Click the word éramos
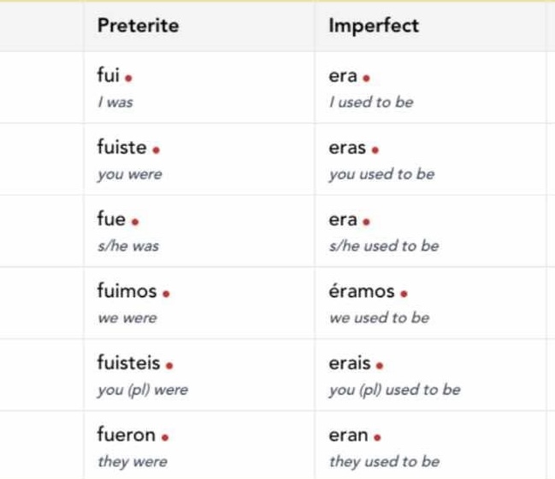This screenshot has height=479, width=555. (x=362, y=291)
